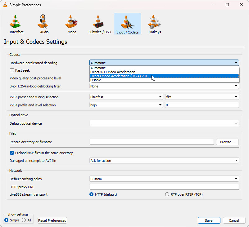Save the preferences
This screenshot has height=227, width=249.
[x=209, y=220]
